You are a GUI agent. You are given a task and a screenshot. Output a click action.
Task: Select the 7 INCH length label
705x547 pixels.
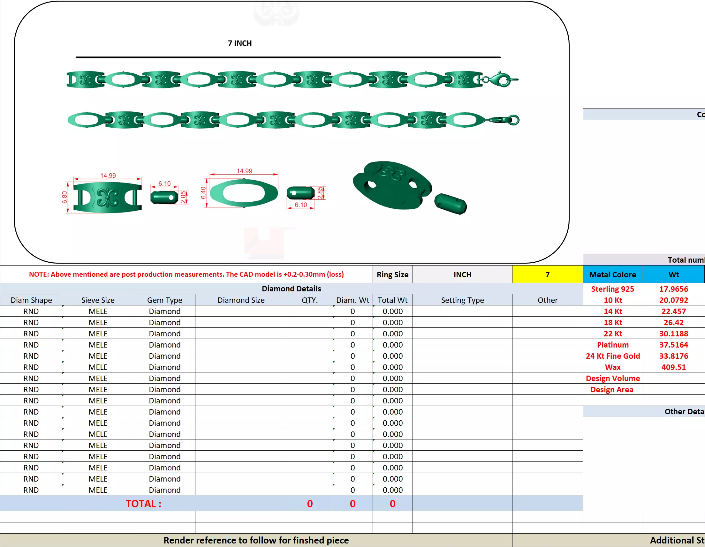tap(239, 43)
